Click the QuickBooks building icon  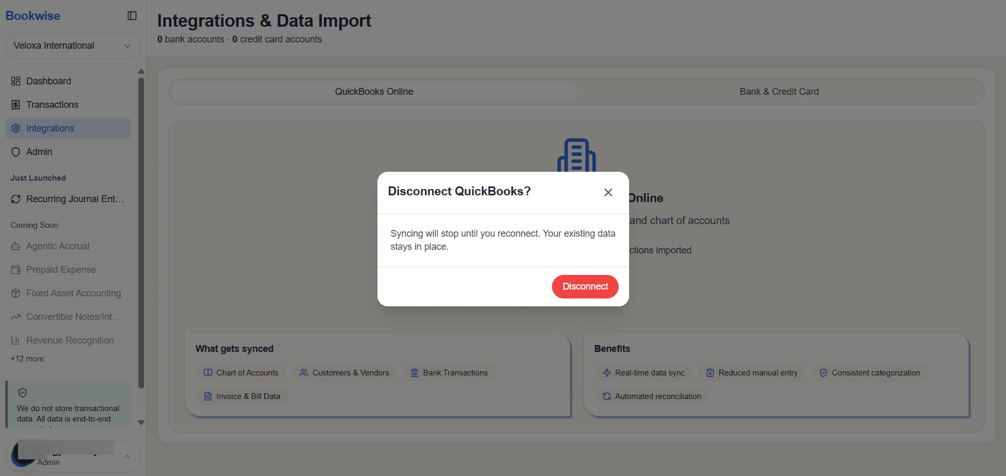coord(577,156)
